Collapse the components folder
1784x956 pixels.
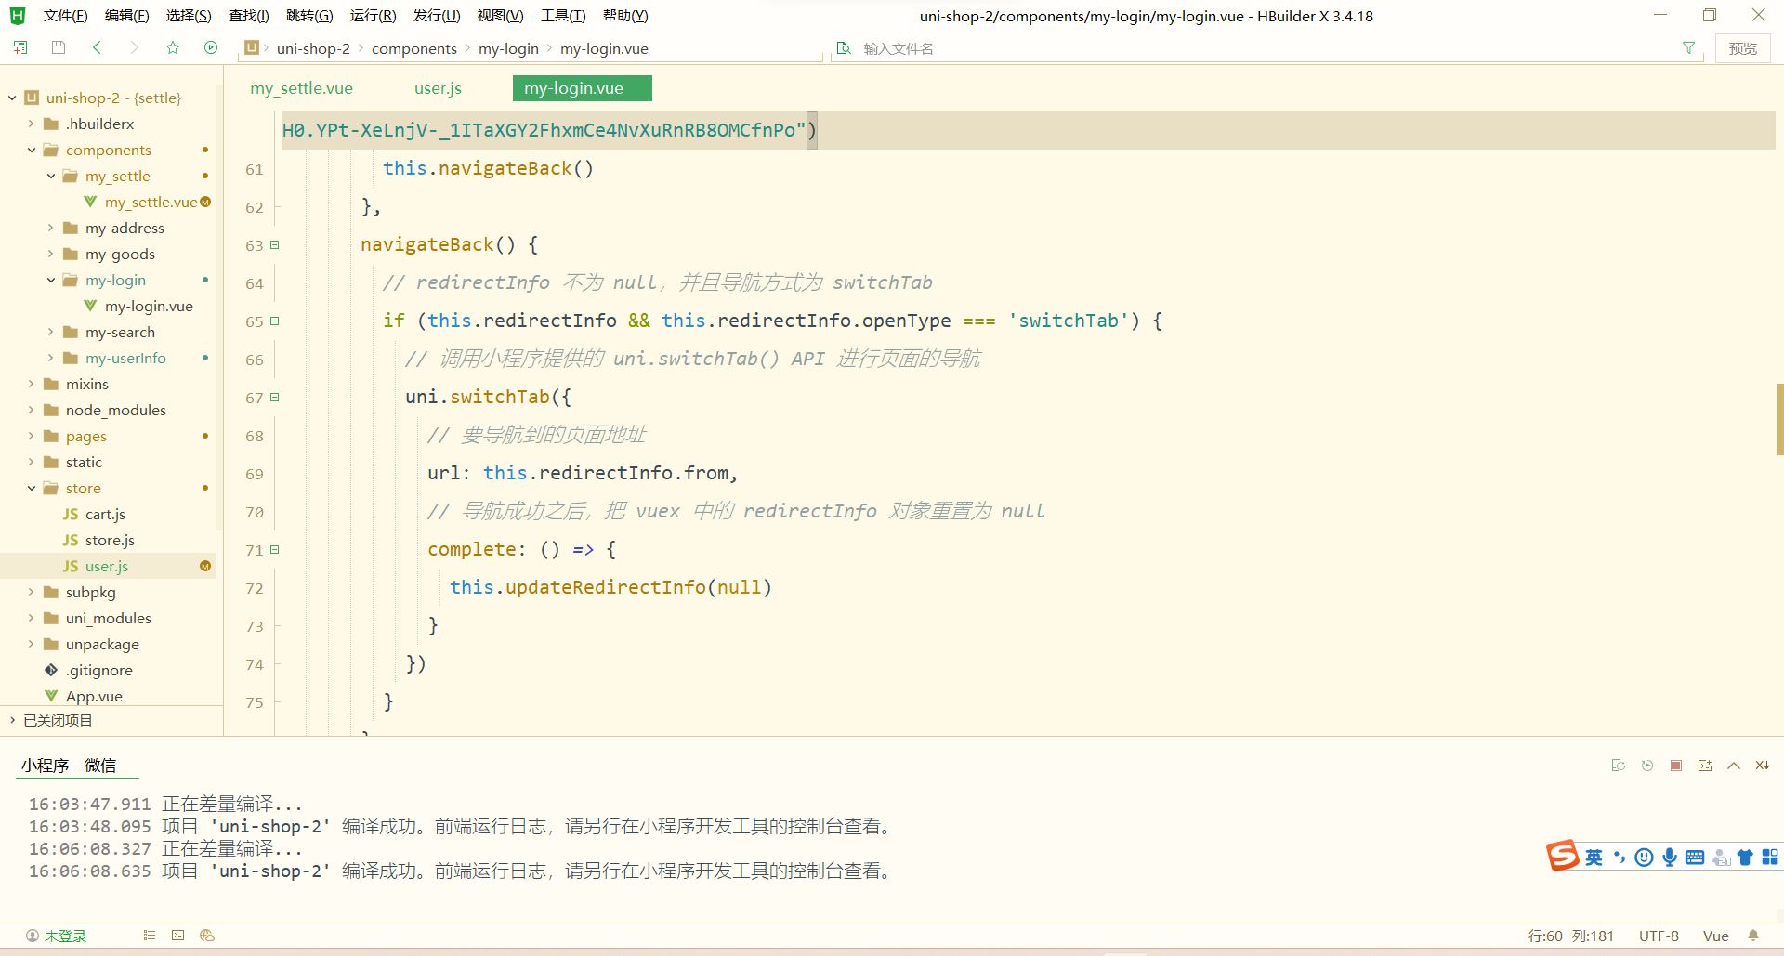[31, 150]
